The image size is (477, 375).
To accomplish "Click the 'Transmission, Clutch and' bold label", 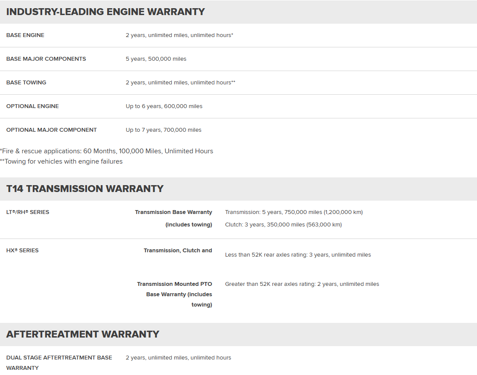I will tap(178, 250).
